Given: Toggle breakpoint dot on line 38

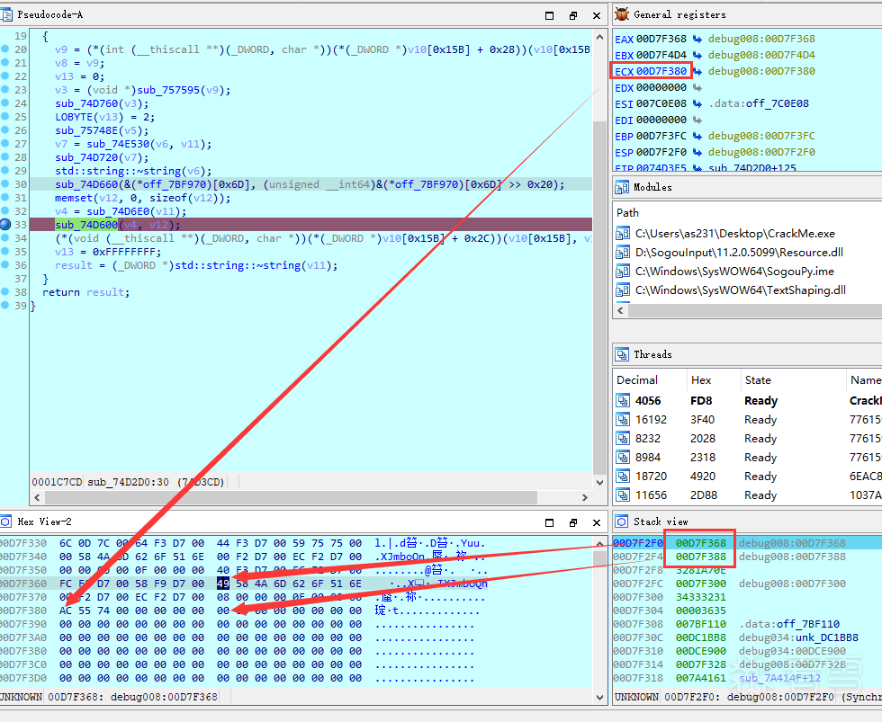Looking at the screenshot, I should pyautogui.click(x=5, y=292).
